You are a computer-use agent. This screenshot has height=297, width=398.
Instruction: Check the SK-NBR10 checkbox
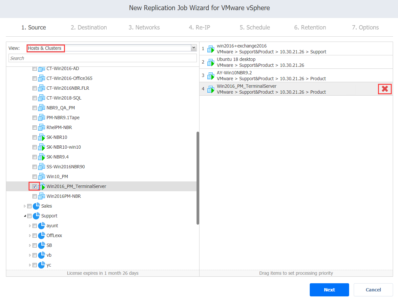coord(35,138)
